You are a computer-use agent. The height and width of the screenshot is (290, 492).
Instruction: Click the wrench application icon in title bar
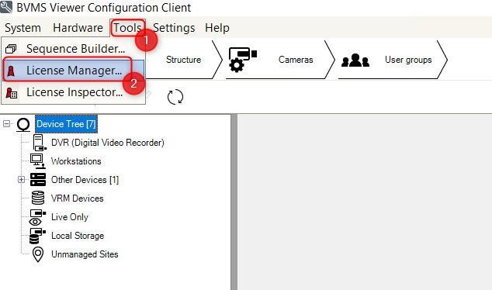[x=6, y=7]
